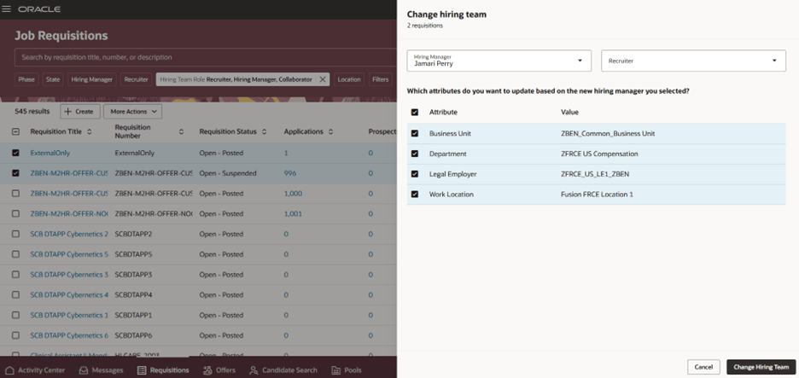Image resolution: width=799 pixels, height=378 pixels.
Task: Select the SCBDTAPP5 row checkbox
Action: (15, 254)
